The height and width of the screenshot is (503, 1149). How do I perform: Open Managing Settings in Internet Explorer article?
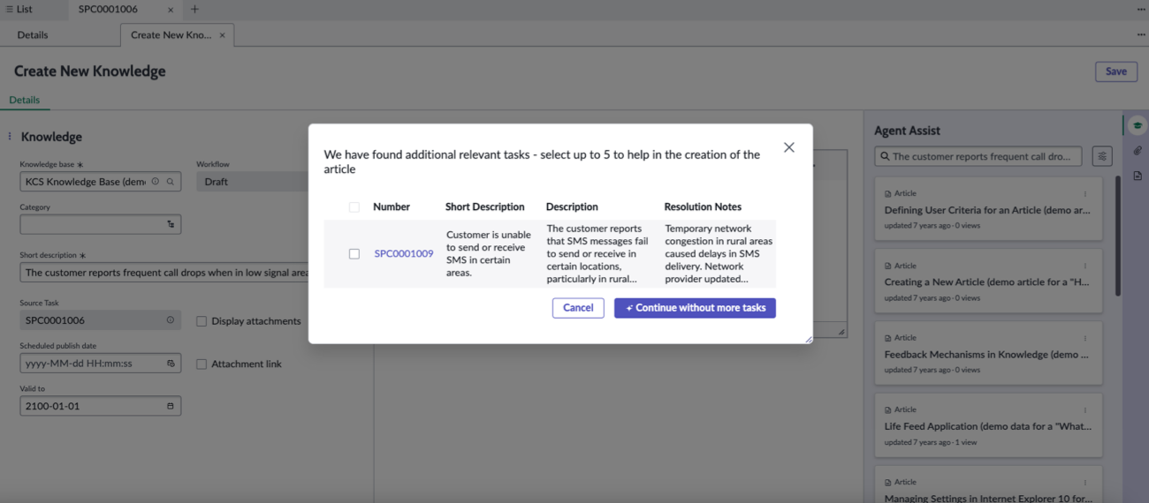point(988,486)
